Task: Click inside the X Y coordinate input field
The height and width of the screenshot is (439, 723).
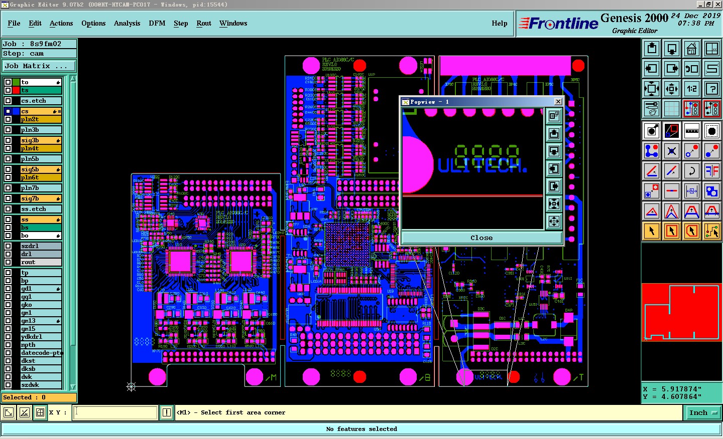Action: click(115, 412)
